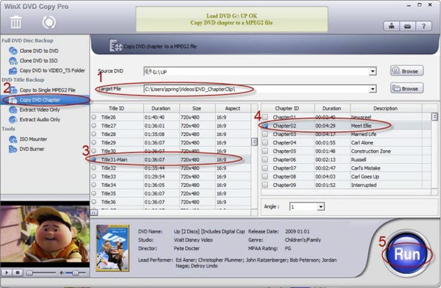The image size is (441, 288).
Task: Select Title32 radio button
Action: [93, 168]
